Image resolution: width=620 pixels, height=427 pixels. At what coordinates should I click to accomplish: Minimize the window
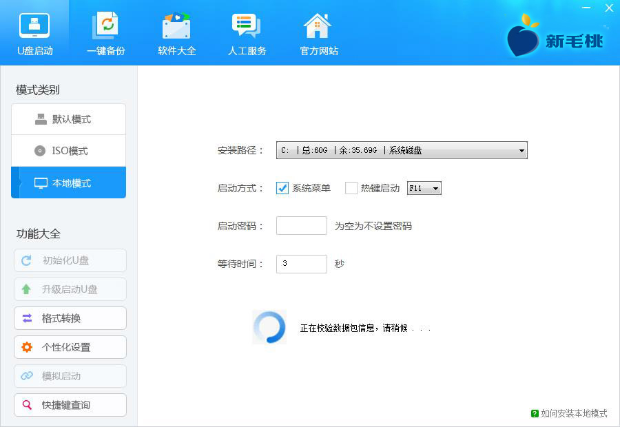(x=586, y=8)
